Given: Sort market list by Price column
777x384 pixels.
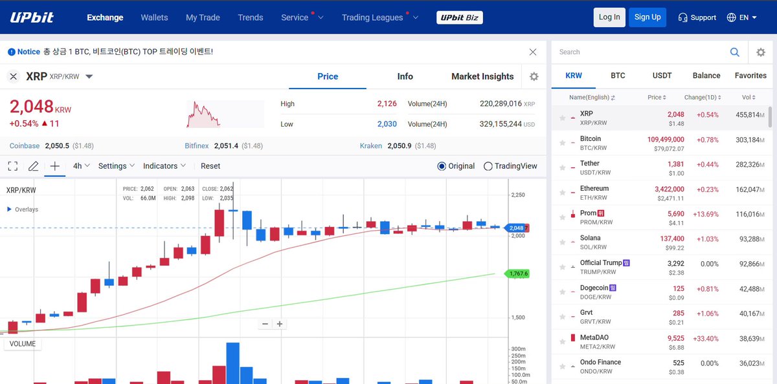Looking at the screenshot, I should pyautogui.click(x=656, y=98).
